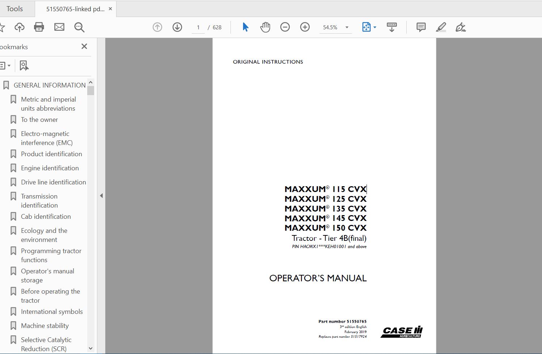Jump to International symbols bookmark
Image resolution: width=542 pixels, height=354 pixels.
tap(52, 312)
